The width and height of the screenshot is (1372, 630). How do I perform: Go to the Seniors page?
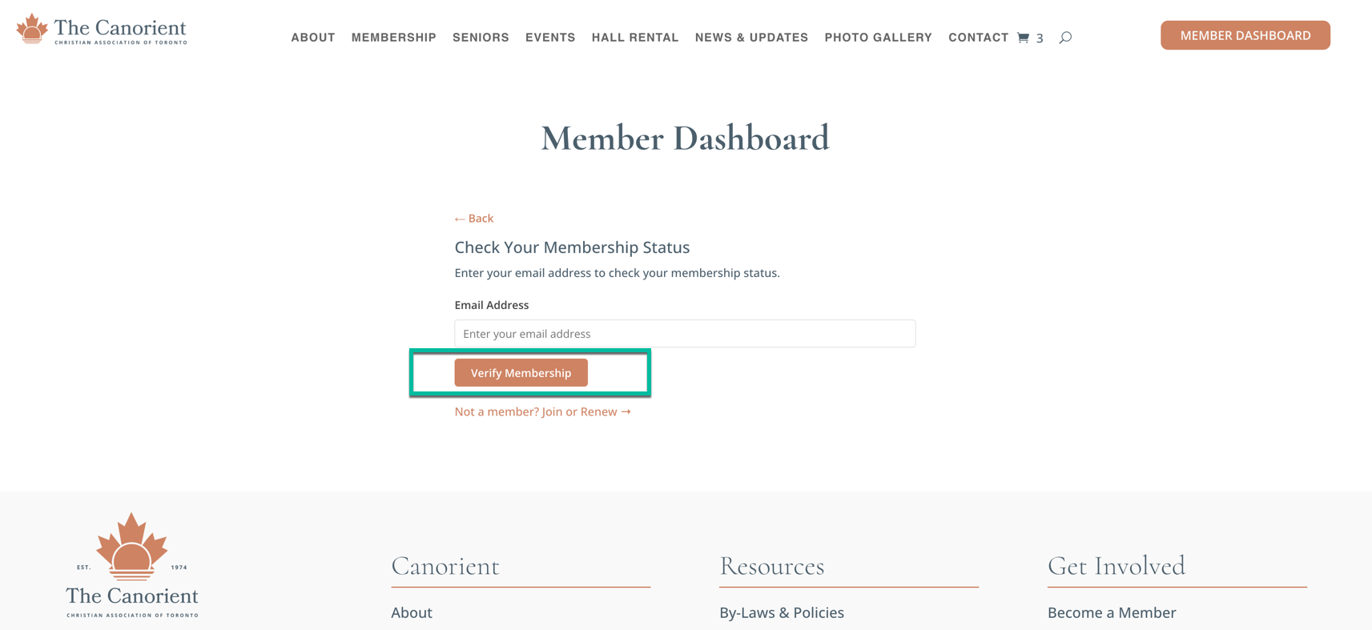481,38
